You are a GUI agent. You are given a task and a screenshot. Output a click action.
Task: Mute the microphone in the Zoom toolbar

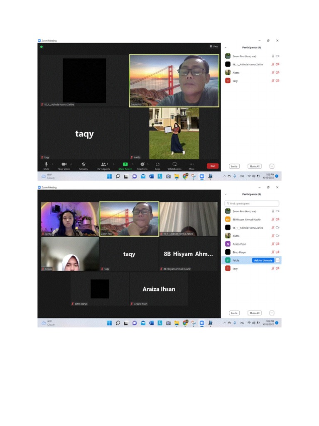point(47,166)
